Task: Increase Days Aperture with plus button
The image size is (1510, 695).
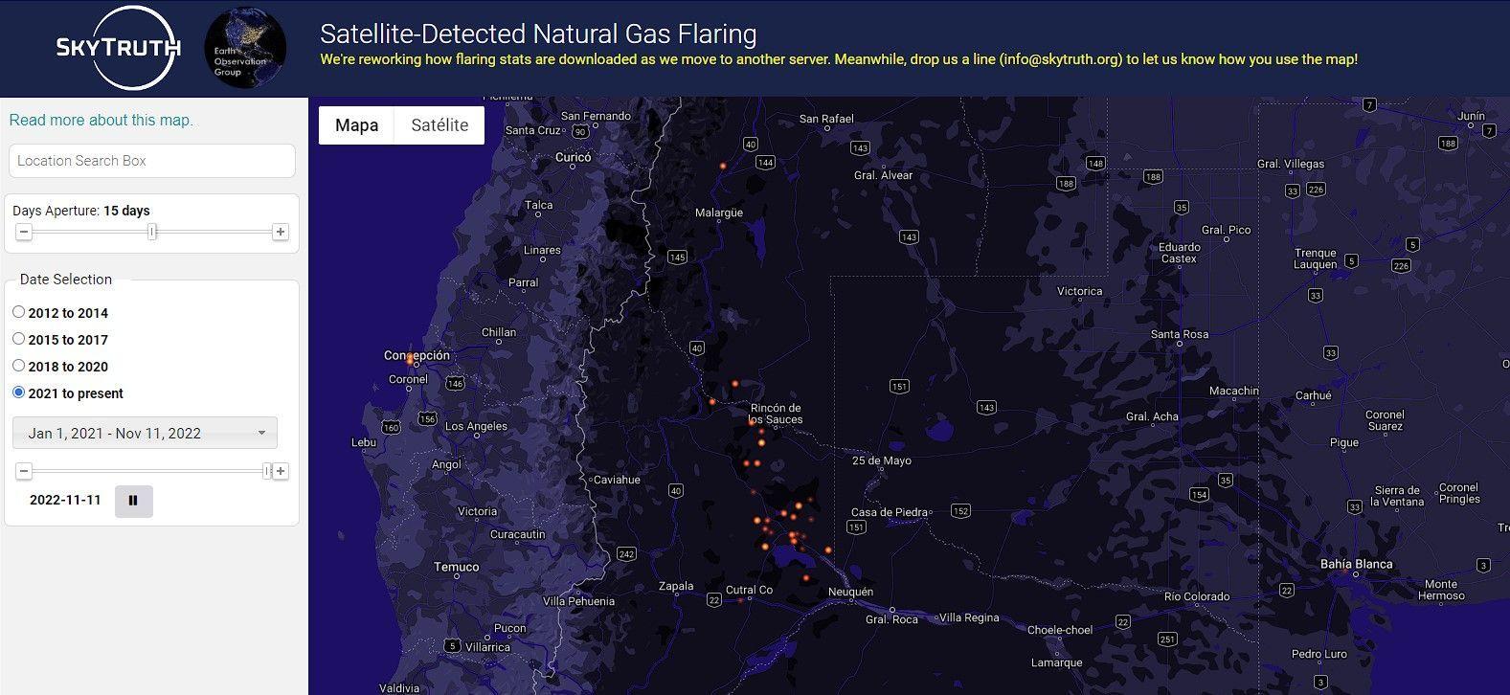Action: [280, 232]
